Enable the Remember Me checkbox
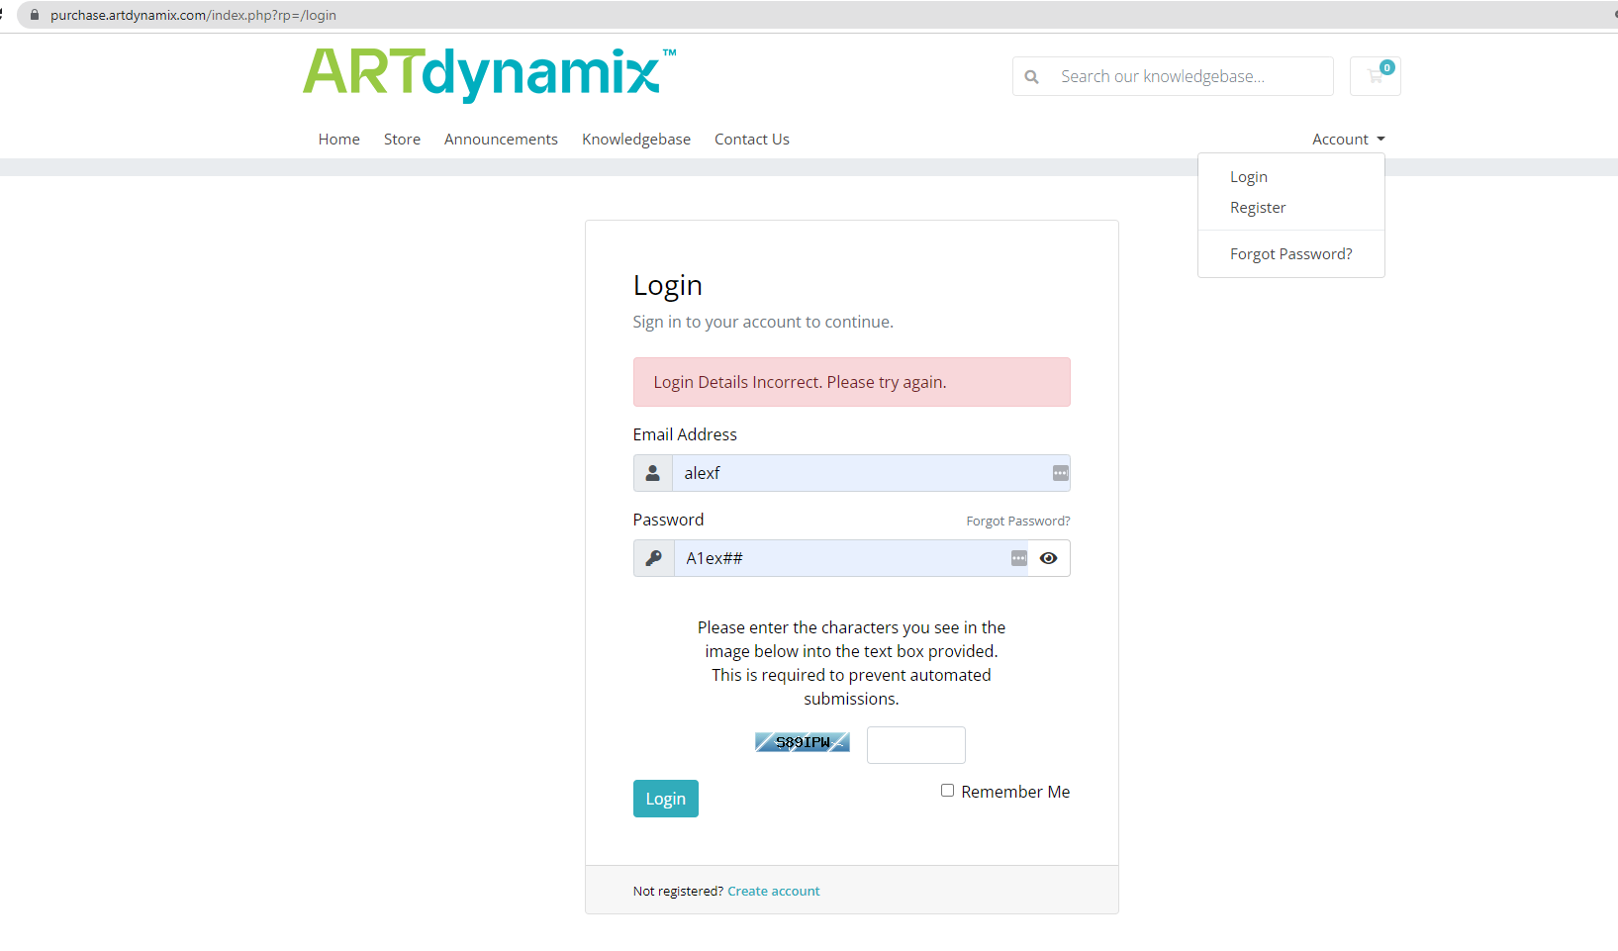Viewport: 1618px width, 951px height. point(947,790)
